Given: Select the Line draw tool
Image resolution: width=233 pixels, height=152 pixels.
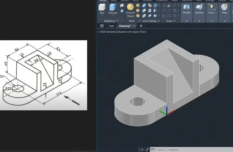Looking at the screenshot, I should [169, 10].
